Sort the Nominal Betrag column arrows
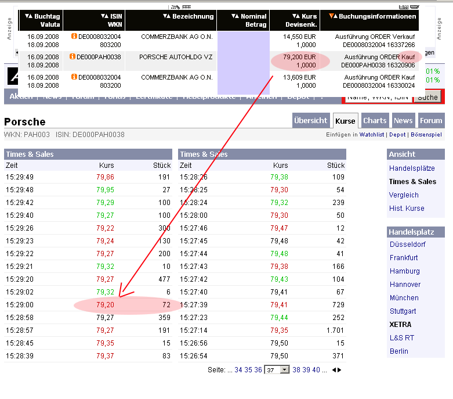The width and height of the screenshot is (453, 399). tap(235, 16)
